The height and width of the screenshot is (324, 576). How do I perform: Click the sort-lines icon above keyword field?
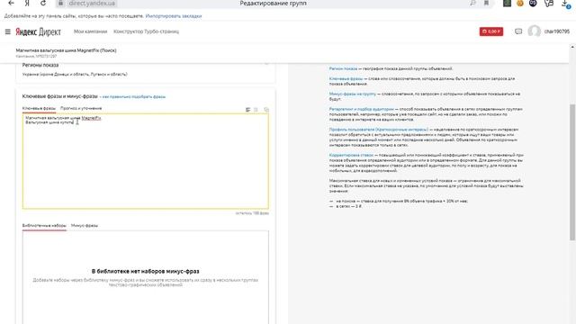[248, 110]
